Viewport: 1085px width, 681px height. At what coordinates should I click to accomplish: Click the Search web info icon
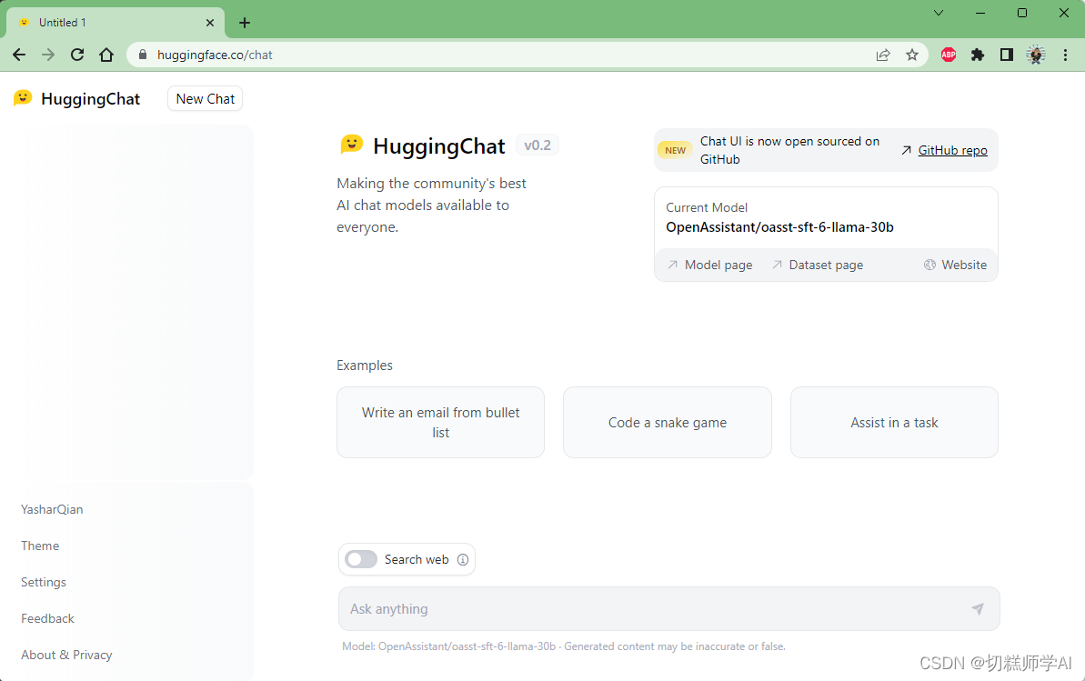pyautogui.click(x=463, y=559)
